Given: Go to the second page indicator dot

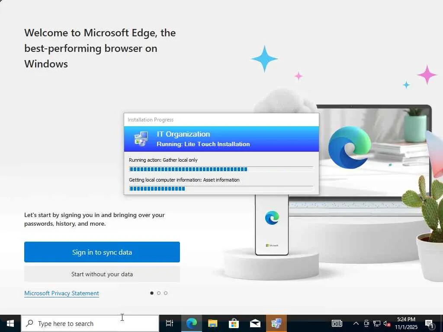Looking at the screenshot, I should tap(159, 293).
